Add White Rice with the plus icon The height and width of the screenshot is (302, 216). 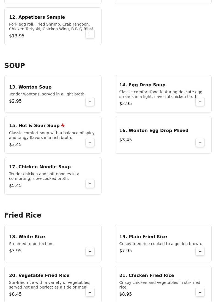[90, 251]
